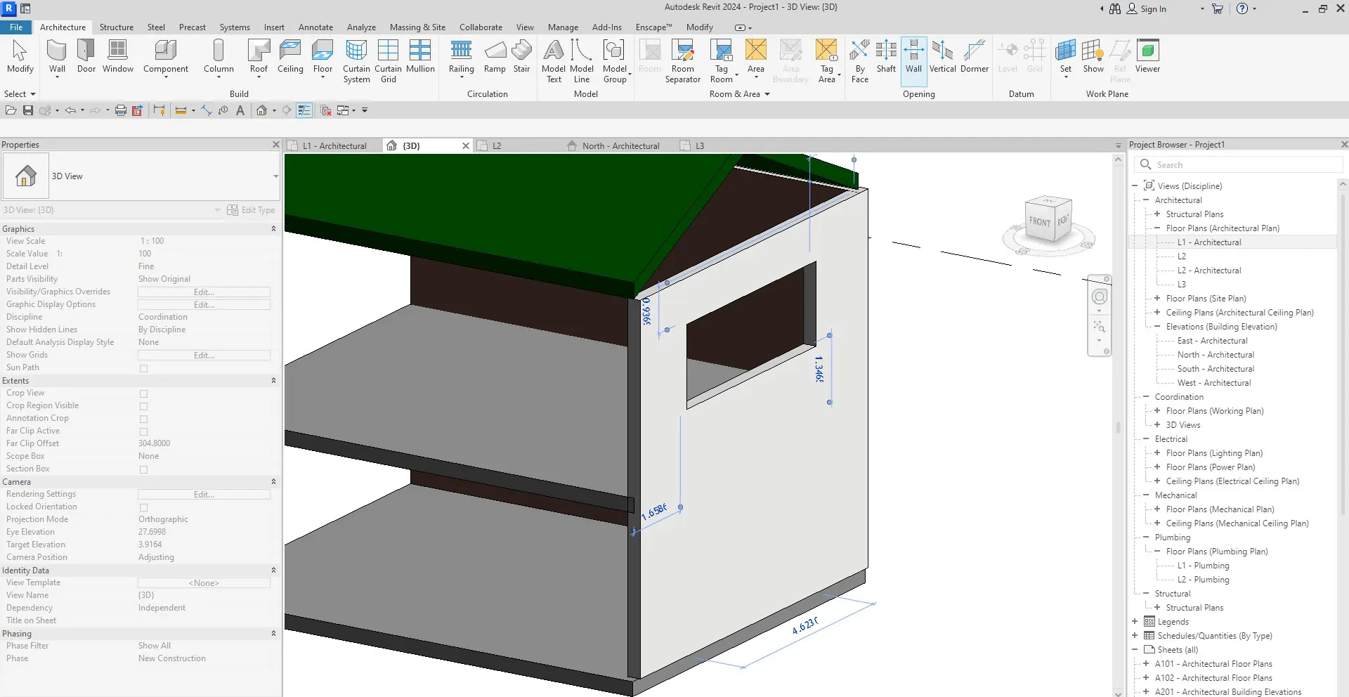Viewport: 1349px width, 697px height.
Task: Toggle the Locked Orientation checkbox
Action: pyautogui.click(x=143, y=507)
